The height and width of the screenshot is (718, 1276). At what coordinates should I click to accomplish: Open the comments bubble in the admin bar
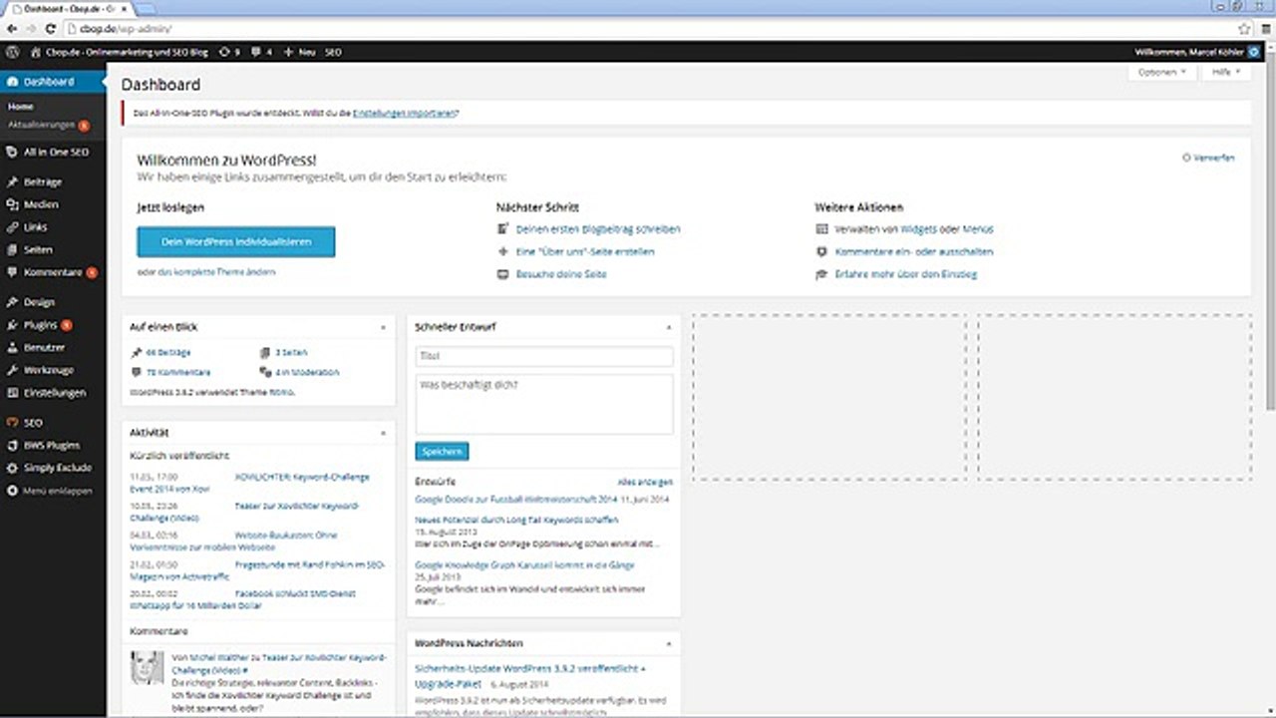point(261,52)
